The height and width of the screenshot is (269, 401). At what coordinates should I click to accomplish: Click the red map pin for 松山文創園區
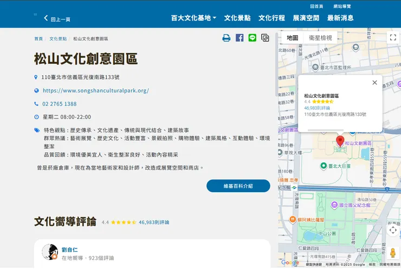(x=340, y=141)
